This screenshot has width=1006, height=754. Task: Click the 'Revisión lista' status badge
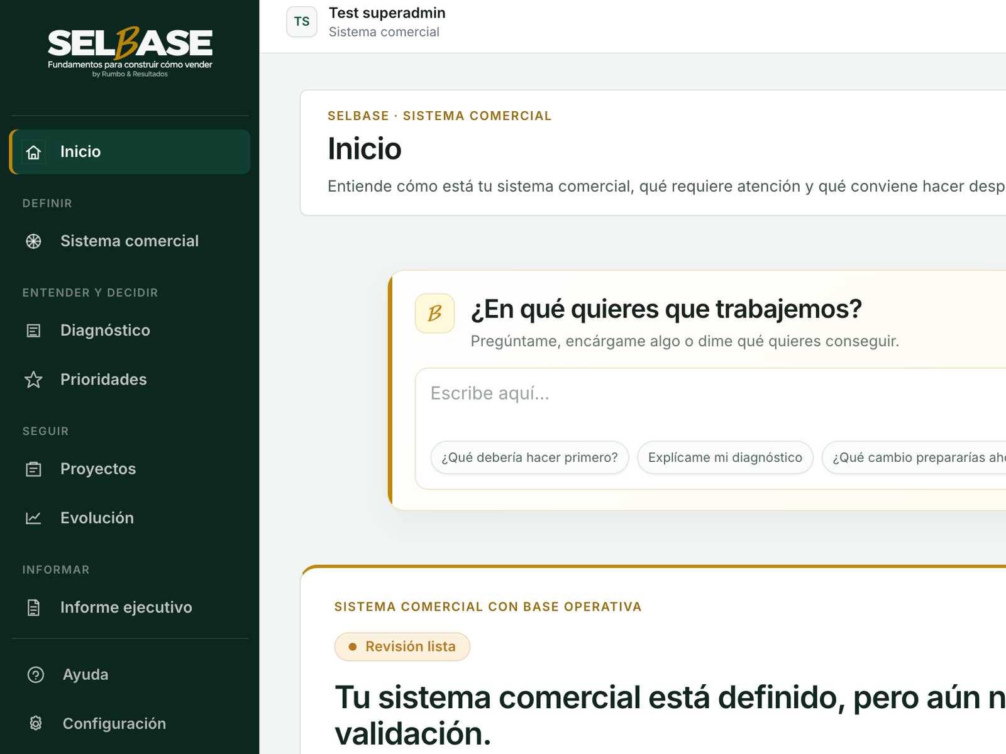402,647
